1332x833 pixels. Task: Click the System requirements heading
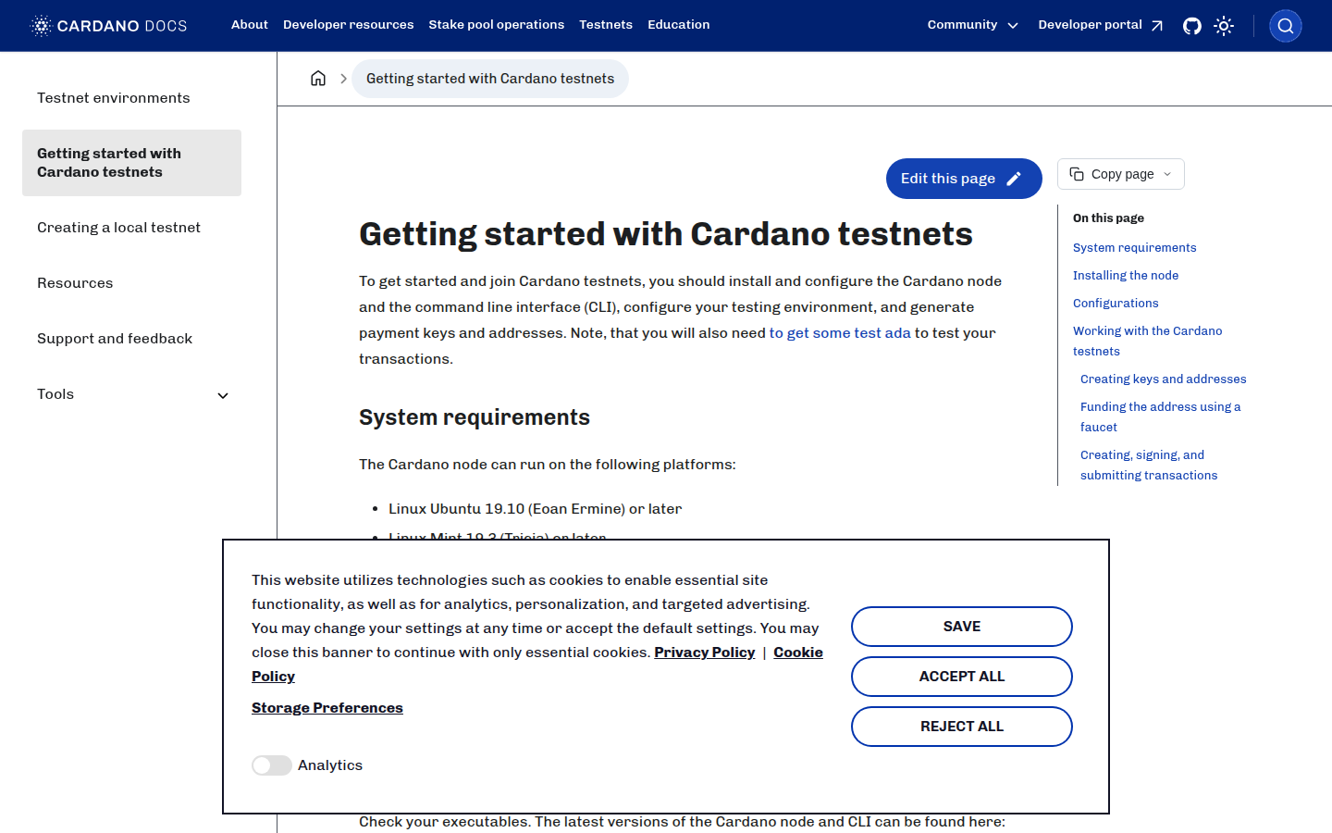(x=475, y=417)
